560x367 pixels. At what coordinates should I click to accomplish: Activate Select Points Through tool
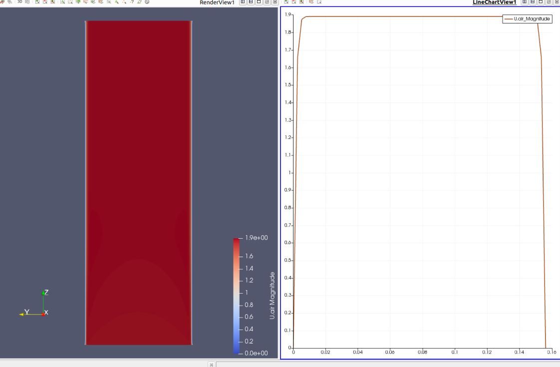point(86,2)
